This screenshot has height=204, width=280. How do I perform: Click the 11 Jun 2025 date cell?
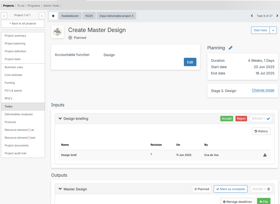click(184, 155)
